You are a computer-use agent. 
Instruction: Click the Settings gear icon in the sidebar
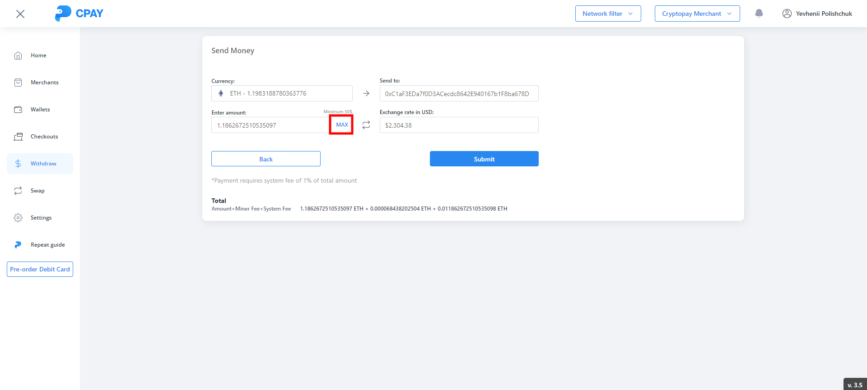pyautogui.click(x=18, y=218)
